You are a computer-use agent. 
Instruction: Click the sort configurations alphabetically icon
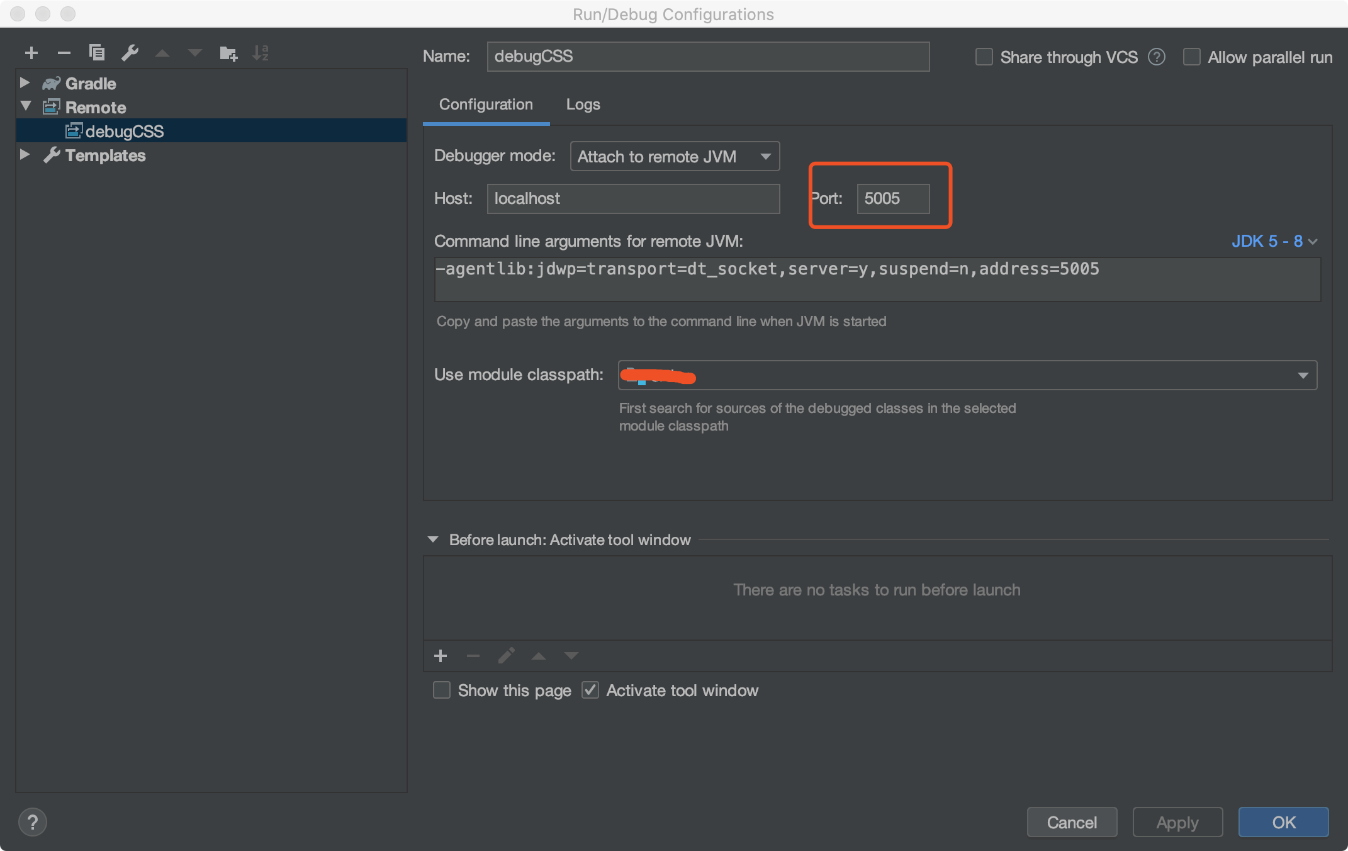[260, 53]
